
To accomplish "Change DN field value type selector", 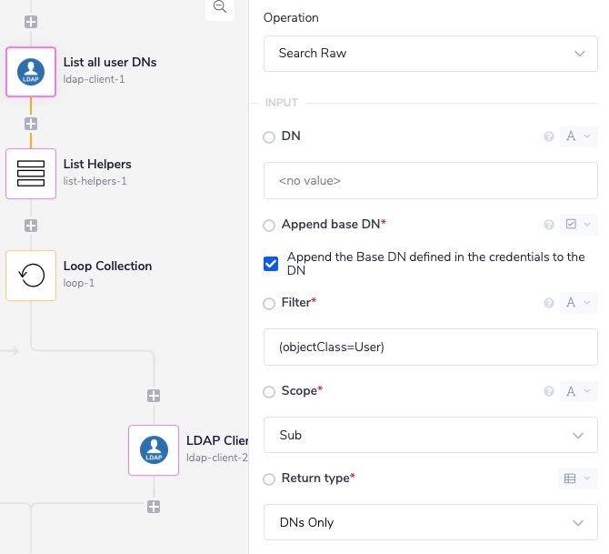I will click(578, 136).
